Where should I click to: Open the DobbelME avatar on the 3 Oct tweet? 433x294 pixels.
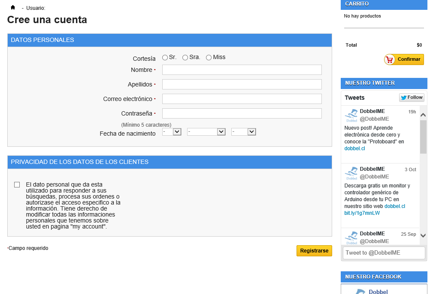(351, 173)
